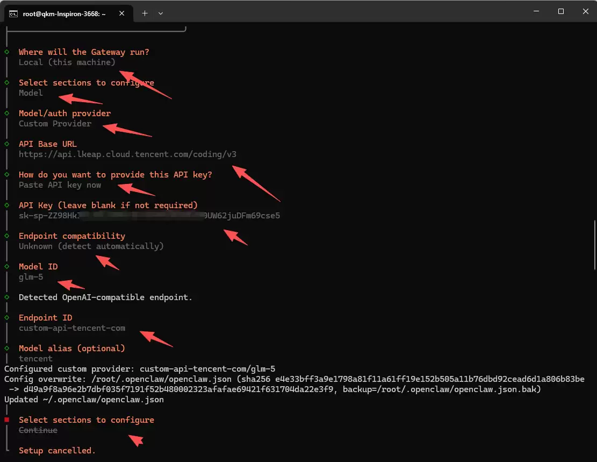Click the Paste API key now answer
The image size is (597, 462).
(x=60, y=185)
